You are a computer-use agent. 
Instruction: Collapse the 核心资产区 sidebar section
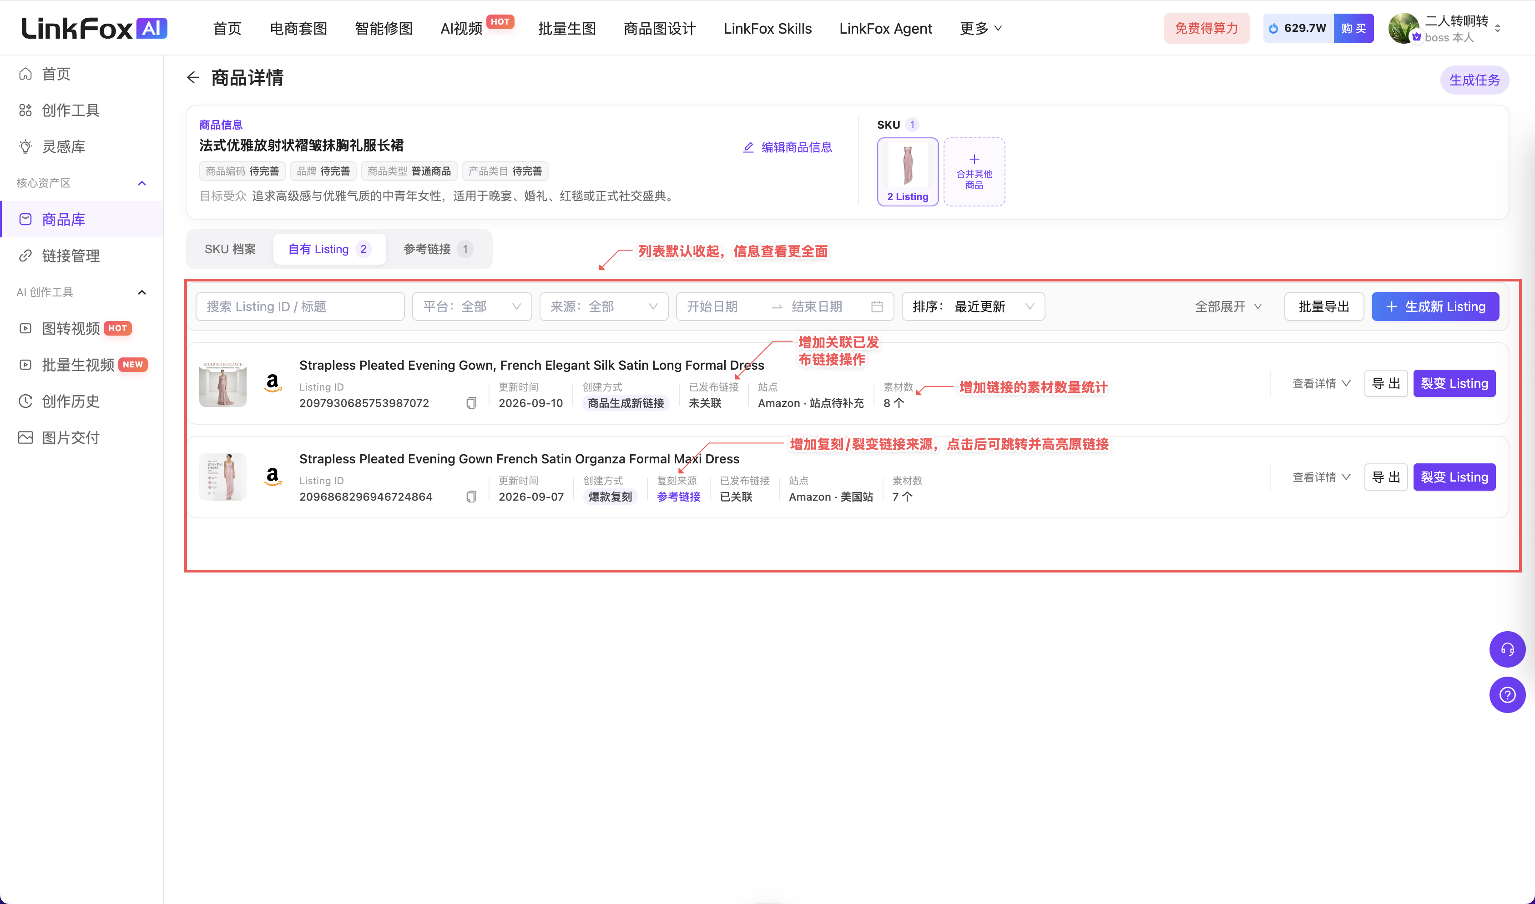coord(142,183)
